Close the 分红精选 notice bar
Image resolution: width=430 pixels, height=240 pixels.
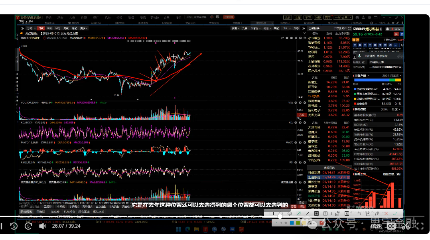point(304,33)
